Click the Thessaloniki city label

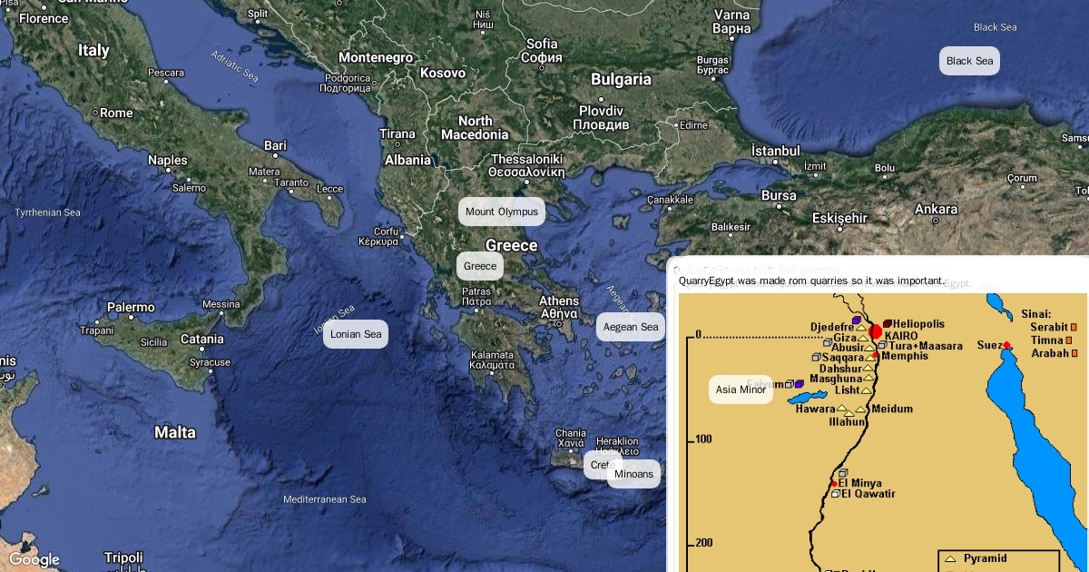[x=526, y=165]
